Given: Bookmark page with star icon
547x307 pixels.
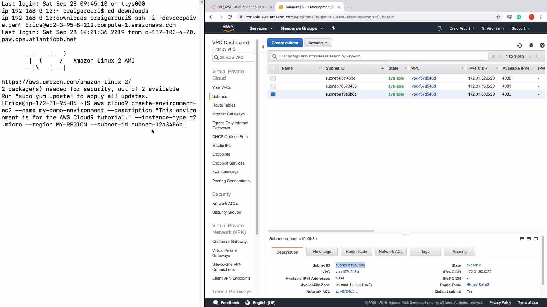Looking at the screenshot, I should pos(498,17).
